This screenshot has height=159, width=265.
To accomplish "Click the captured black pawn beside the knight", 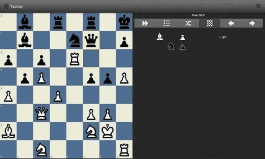I will coord(183,47).
